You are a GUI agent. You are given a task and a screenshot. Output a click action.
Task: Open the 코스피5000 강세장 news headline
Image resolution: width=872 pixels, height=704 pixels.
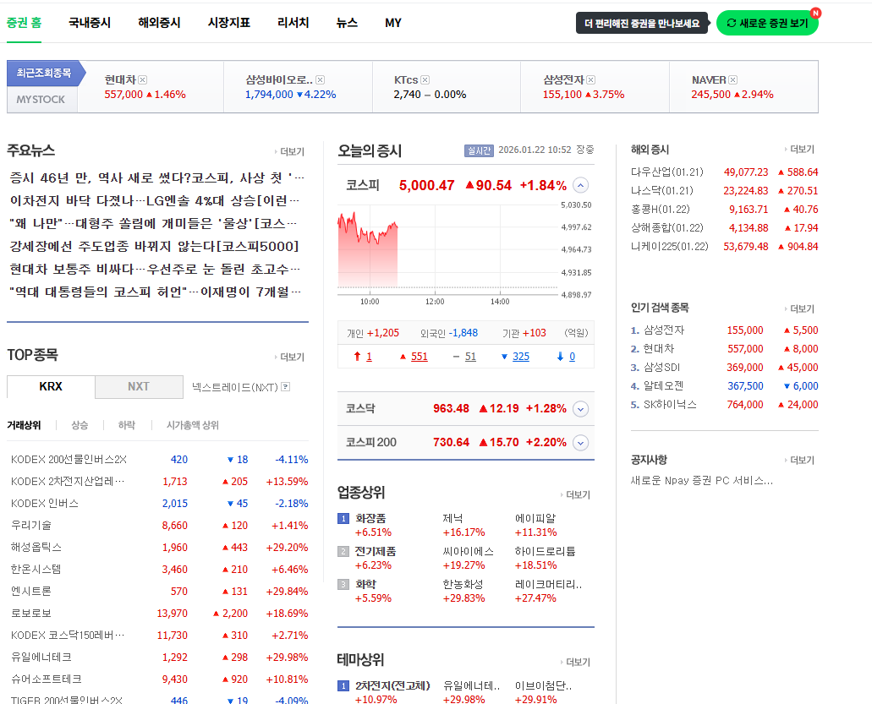pyautogui.click(x=155, y=246)
